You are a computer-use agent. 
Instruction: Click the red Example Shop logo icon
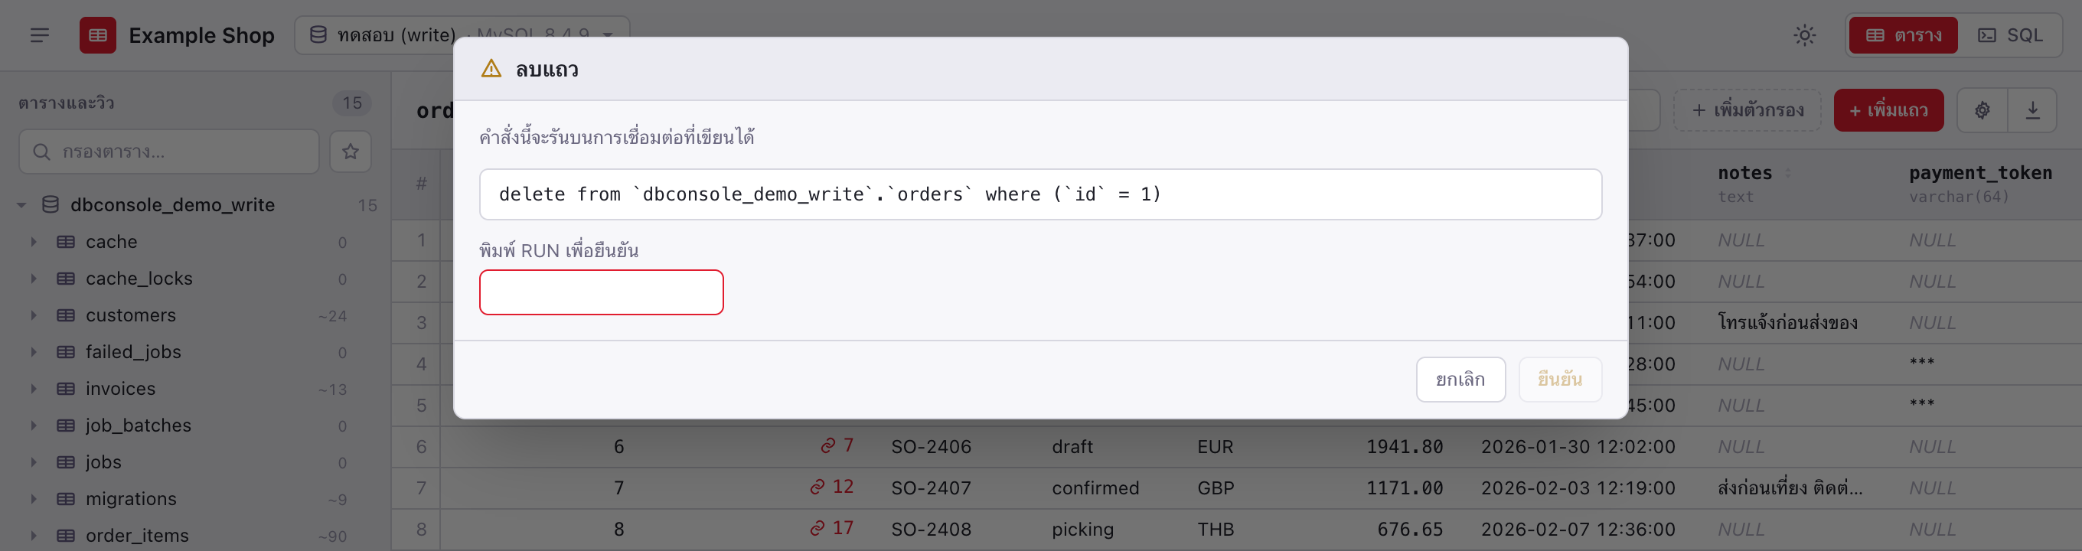[x=98, y=34]
